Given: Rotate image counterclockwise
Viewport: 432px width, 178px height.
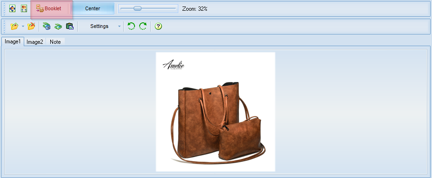Looking at the screenshot, I should (131, 26).
